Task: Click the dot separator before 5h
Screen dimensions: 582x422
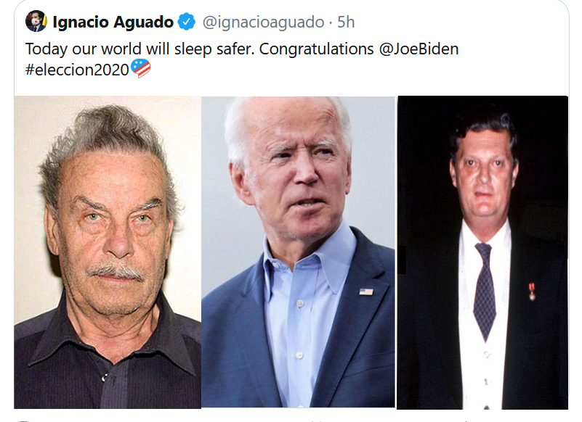Action: tap(331, 23)
